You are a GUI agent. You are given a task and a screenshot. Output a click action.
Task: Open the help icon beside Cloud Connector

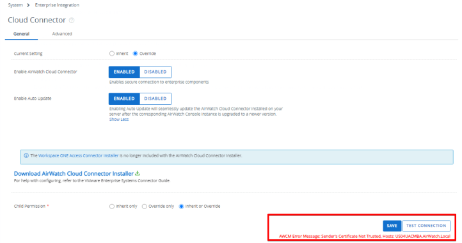(72, 20)
